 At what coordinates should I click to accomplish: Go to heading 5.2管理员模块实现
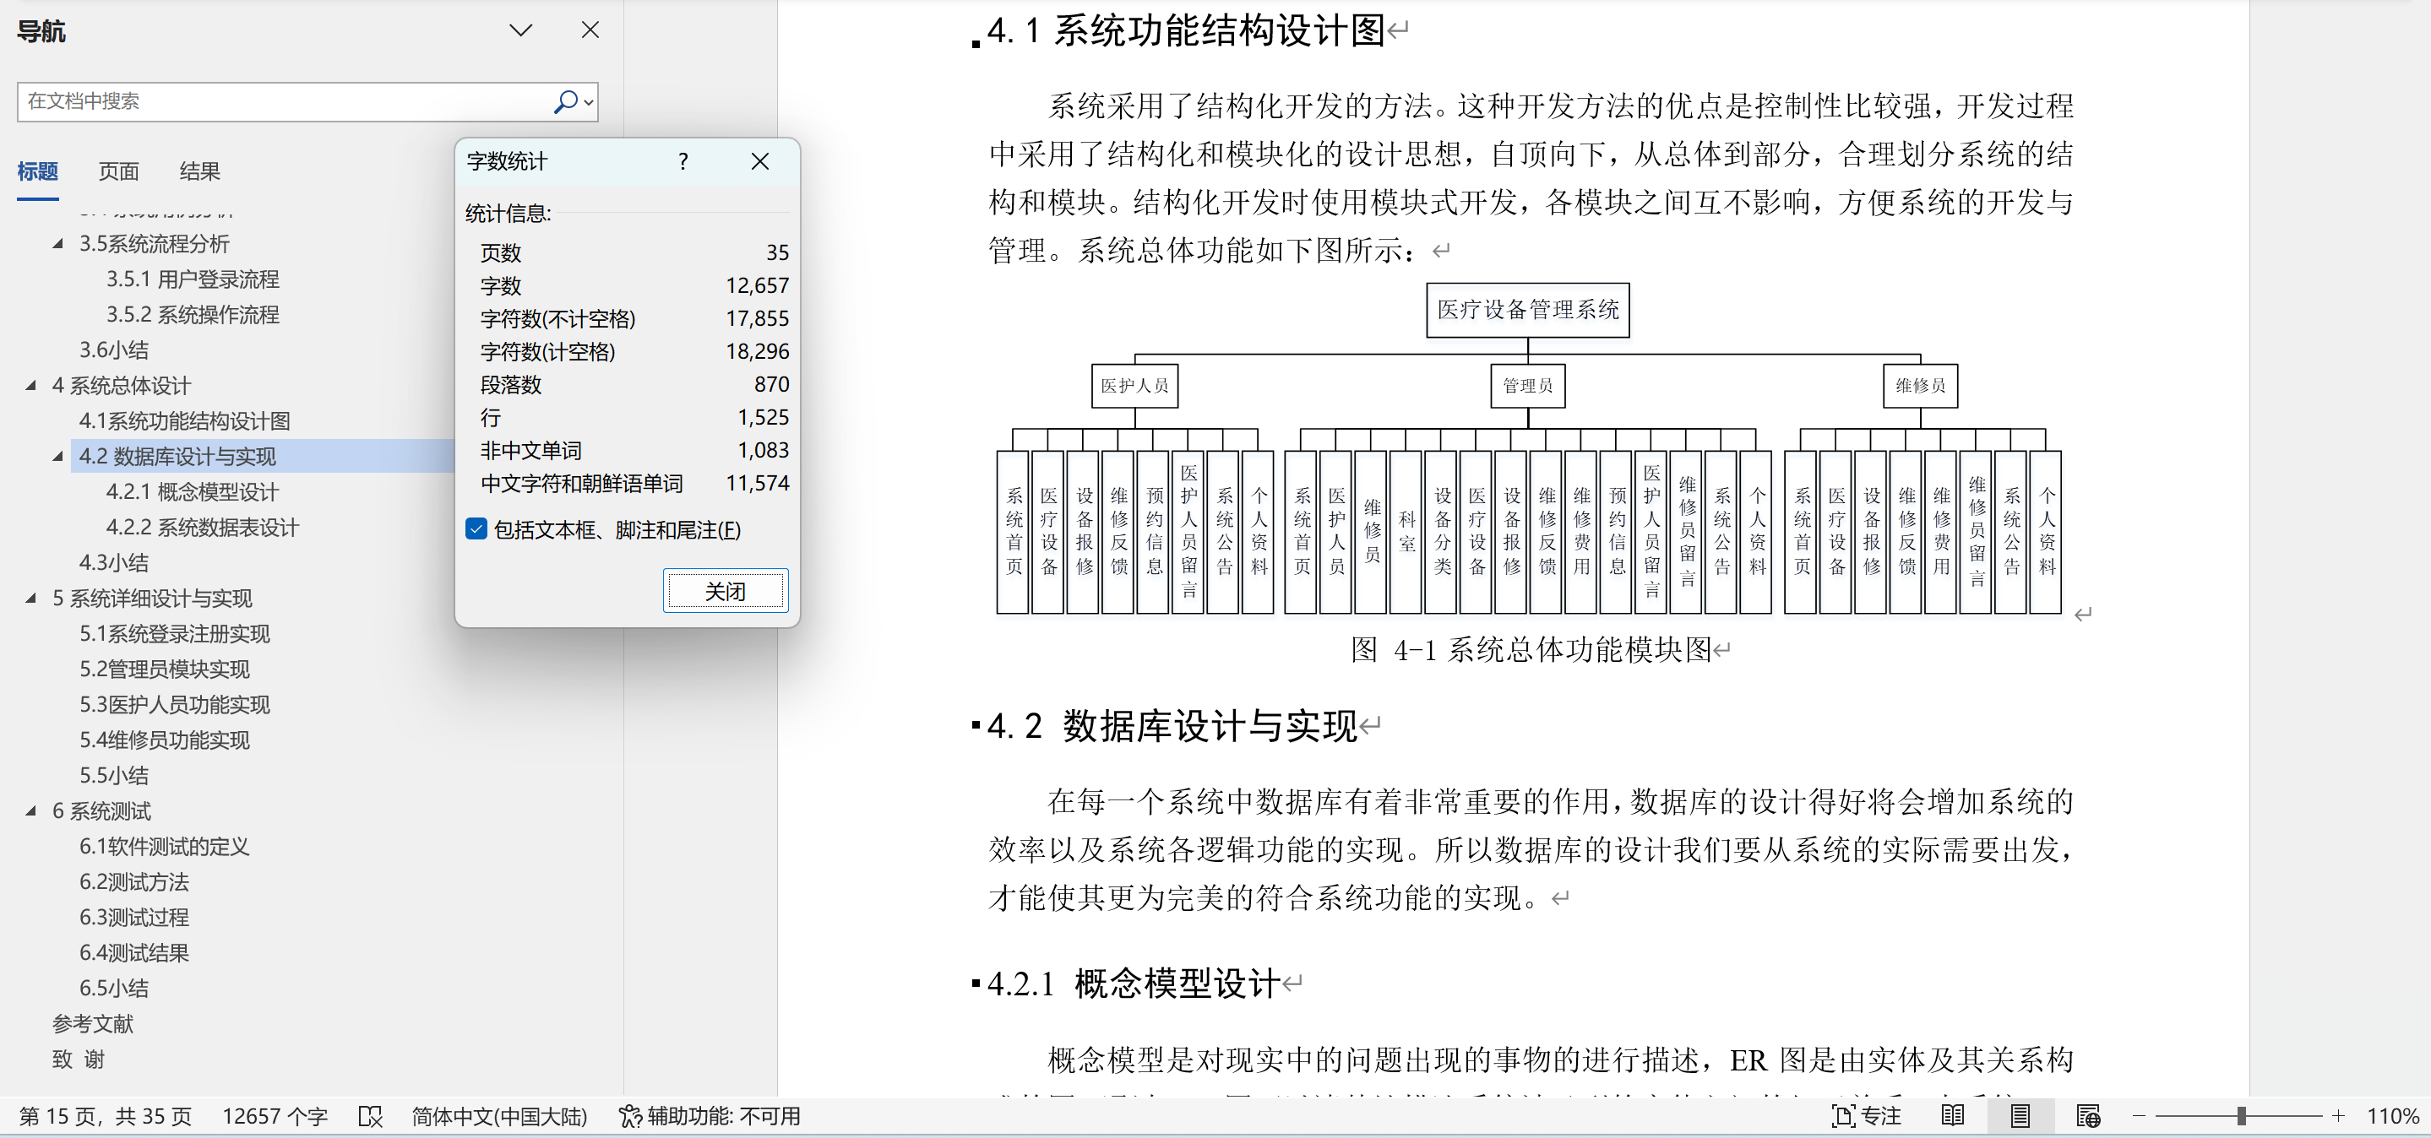166,669
